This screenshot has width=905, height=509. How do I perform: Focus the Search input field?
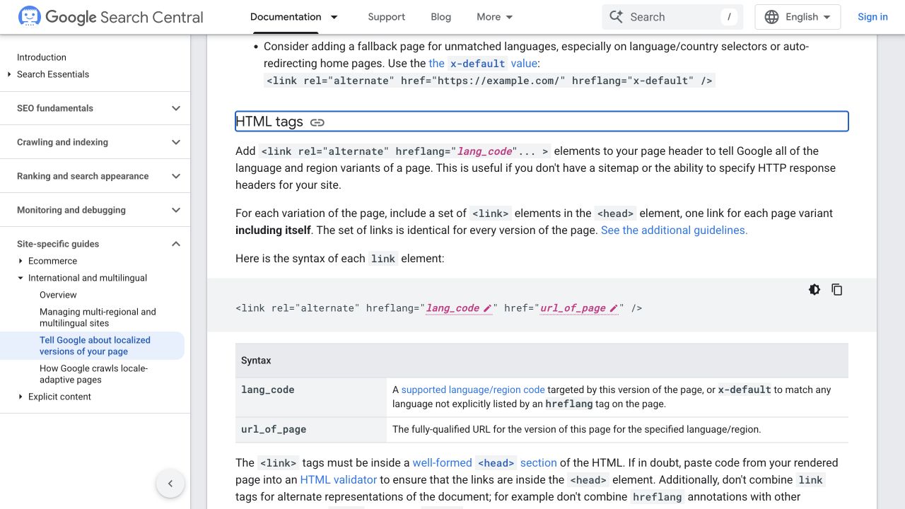(x=672, y=17)
